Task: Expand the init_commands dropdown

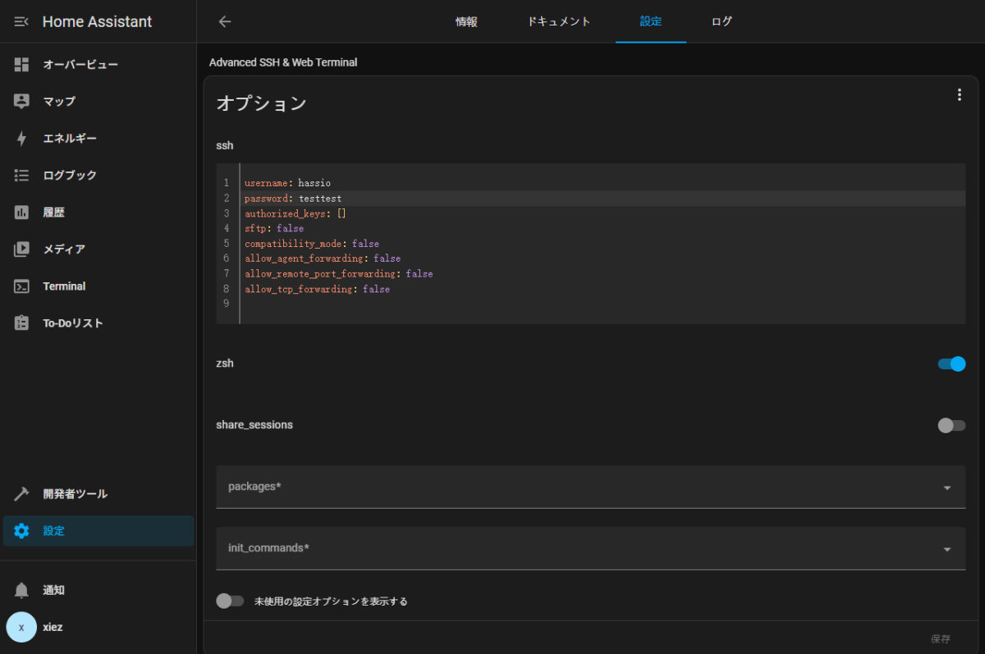Action: tap(591, 548)
